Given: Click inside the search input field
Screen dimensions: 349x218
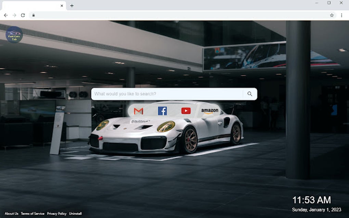Looking at the screenshot, I should (164, 93).
